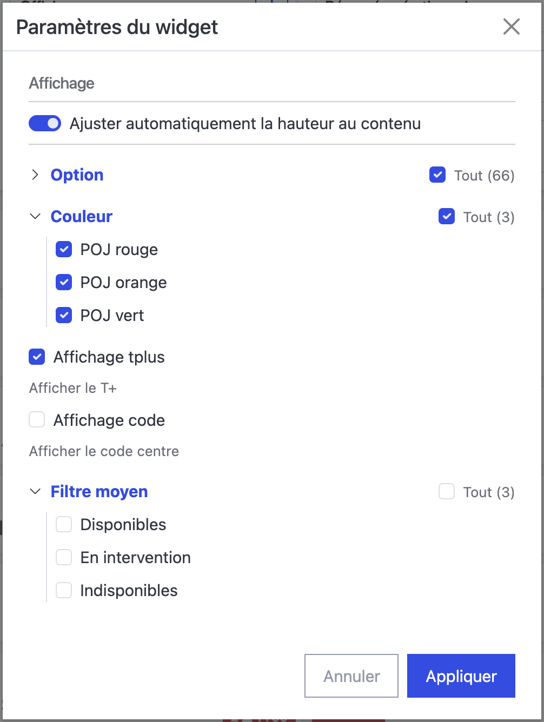
Task: Check the En intervention filter
Action: click(64, 558)
